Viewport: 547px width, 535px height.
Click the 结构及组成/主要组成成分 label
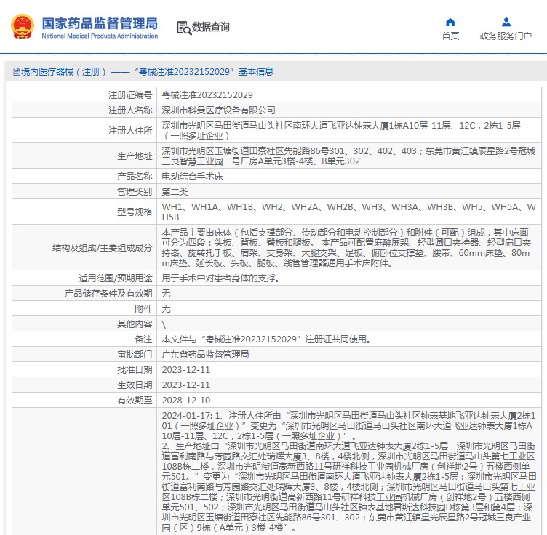(103, 248)
